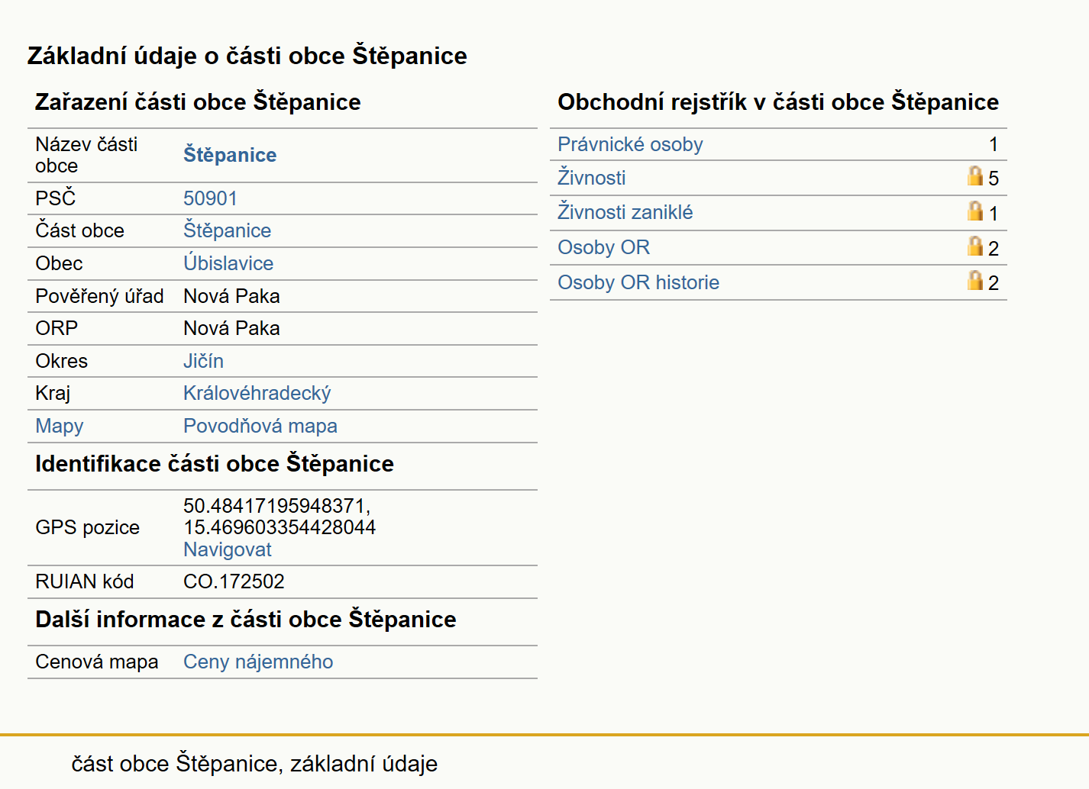Click heading Další informace z části obce Štěpanice
This screenshot has width=1089, height=789.
click(x=246, y=620)
